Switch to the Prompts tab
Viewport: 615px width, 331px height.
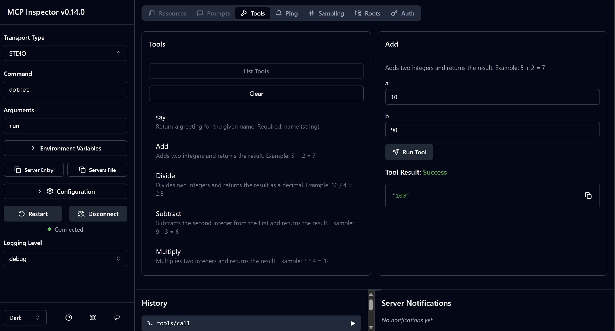pos(213,13)
